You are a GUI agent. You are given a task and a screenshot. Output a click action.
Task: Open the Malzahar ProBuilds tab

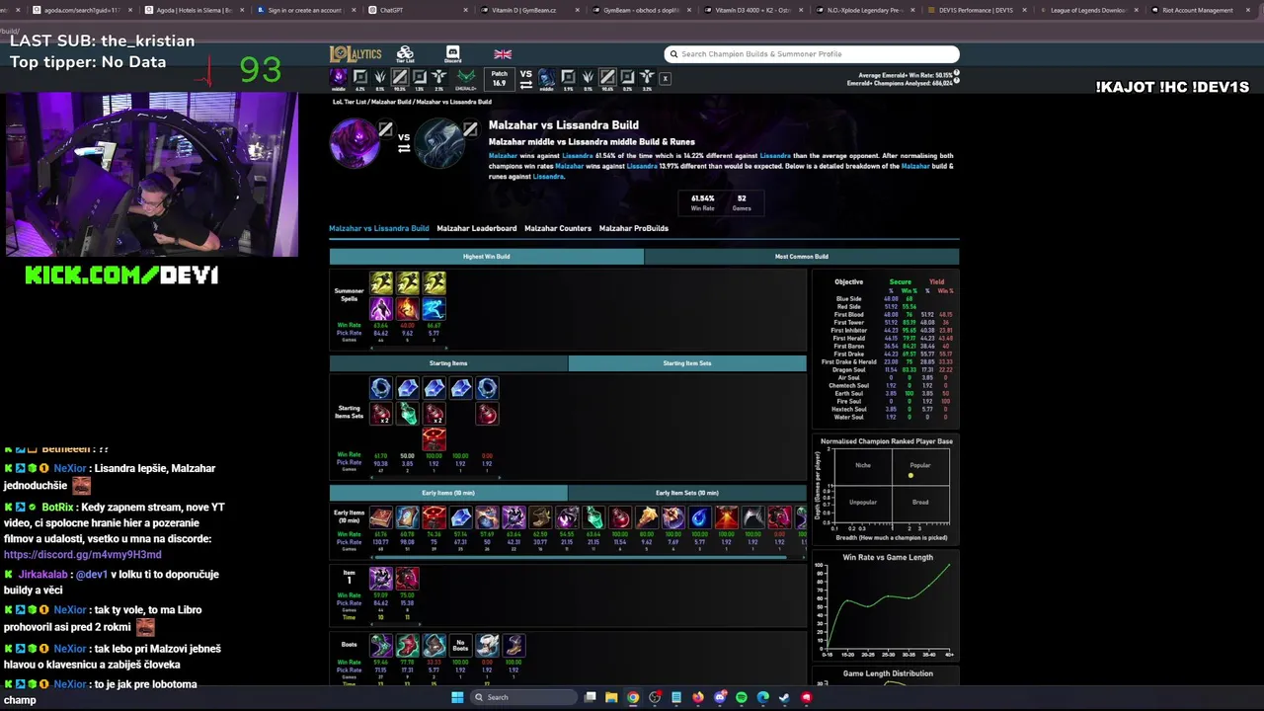[x=634, y=228]
